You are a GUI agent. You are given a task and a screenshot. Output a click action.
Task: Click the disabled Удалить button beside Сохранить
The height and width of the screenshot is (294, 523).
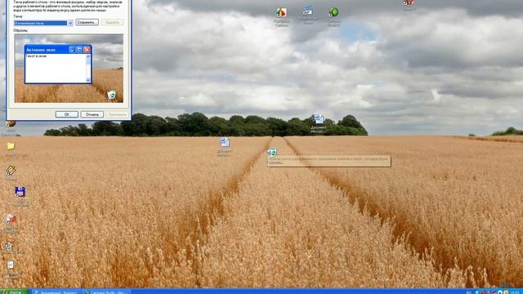pyautogui.click(x=113, y=22)
